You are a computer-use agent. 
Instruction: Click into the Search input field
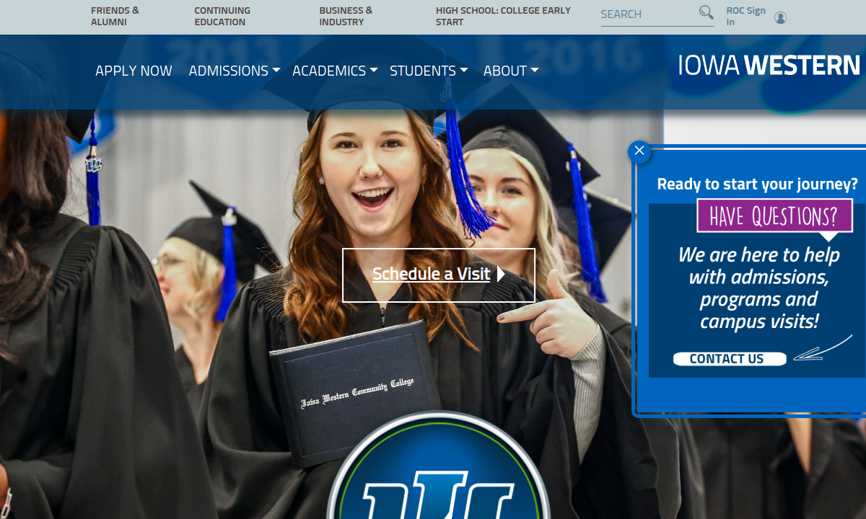click(x=646, y=14)
